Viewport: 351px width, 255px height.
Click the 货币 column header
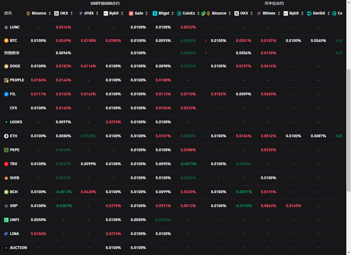point(8,13)
